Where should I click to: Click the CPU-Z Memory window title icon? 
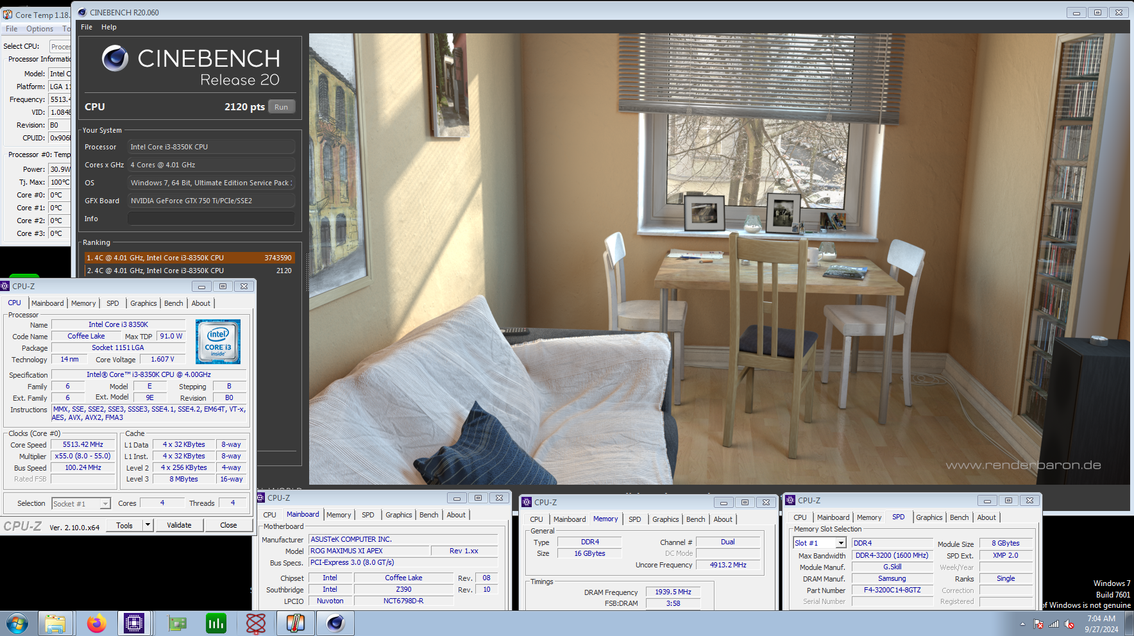(x=527, y=502)
